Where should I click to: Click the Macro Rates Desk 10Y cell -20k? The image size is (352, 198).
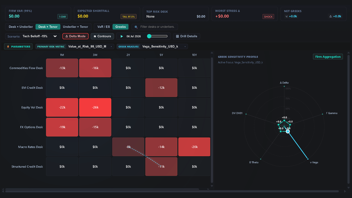click(194, 147)
